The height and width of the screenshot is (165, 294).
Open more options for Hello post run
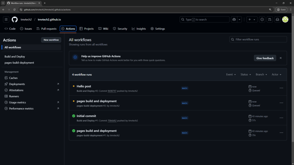(281, 88)
